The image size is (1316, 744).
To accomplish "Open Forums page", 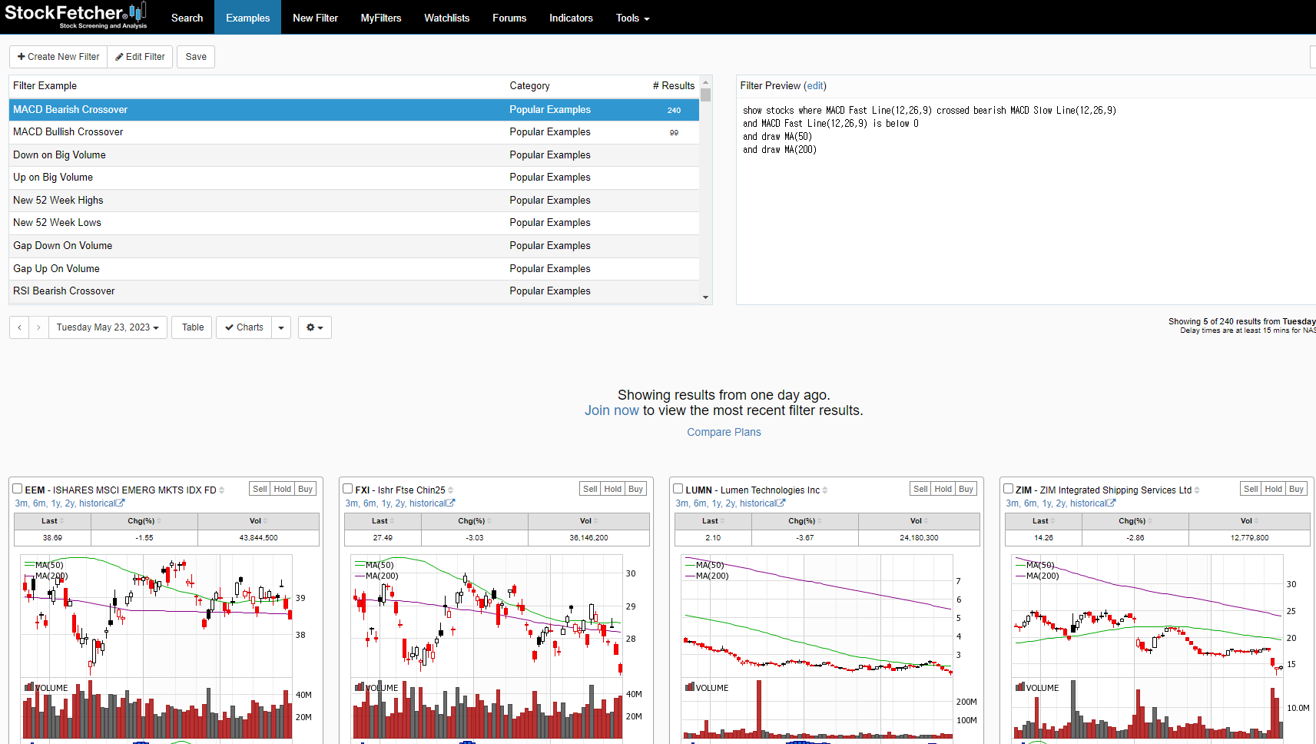I will pyautogui.click(x=509, y=18).
